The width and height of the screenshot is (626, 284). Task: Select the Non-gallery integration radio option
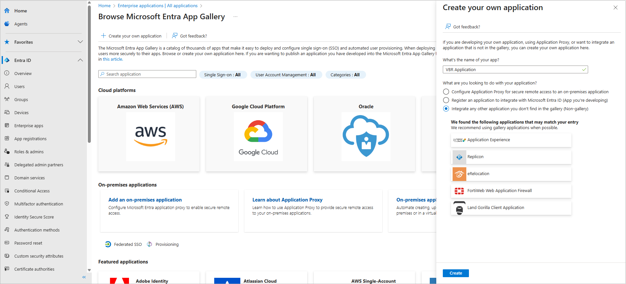[446, 109]
